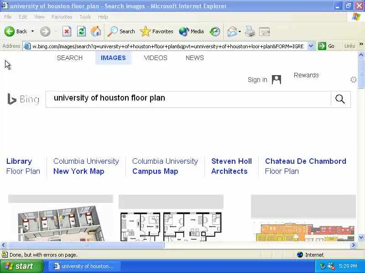Expand the Mail dropdown arrow
The image size is (365, 273).
coord(240,31)
